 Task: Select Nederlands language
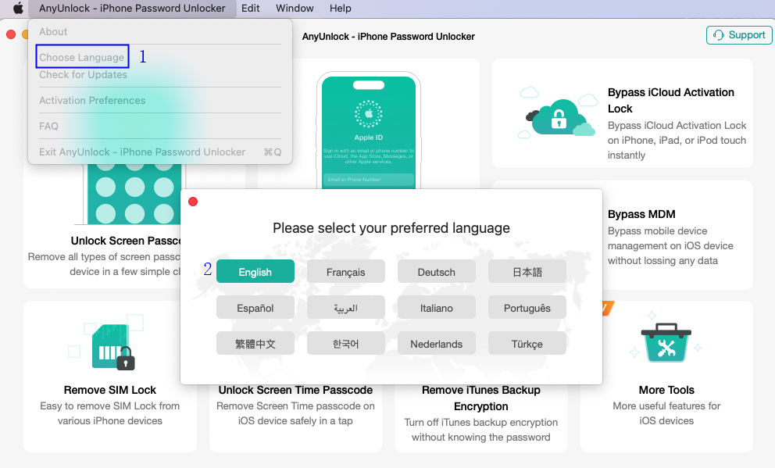[437, 344]
